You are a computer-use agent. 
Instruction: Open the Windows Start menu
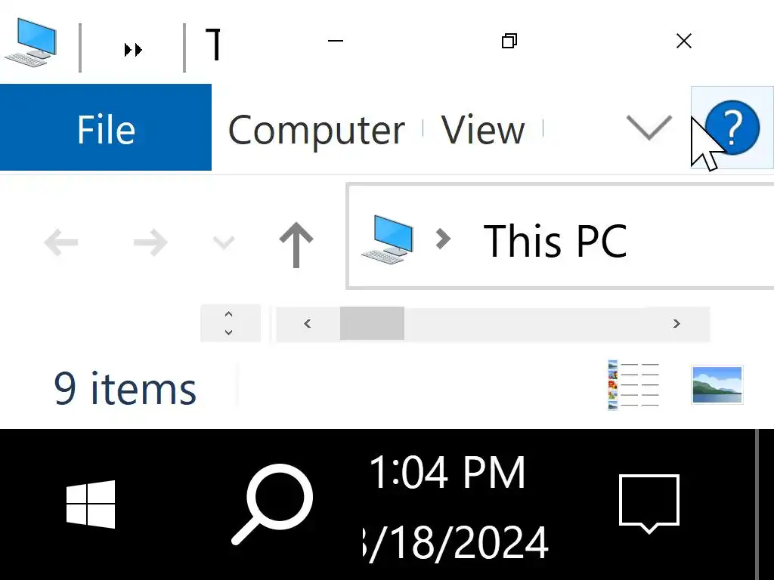point(91,504)
